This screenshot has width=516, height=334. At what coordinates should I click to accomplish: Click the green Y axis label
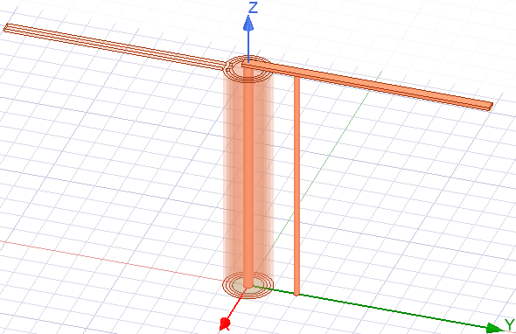click(510, 324)
